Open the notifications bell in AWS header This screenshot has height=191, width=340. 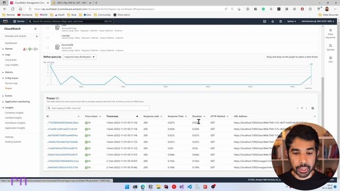coord(273,21)
